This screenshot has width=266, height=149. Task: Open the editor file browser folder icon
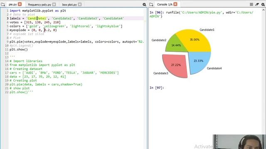click(3, 5)
